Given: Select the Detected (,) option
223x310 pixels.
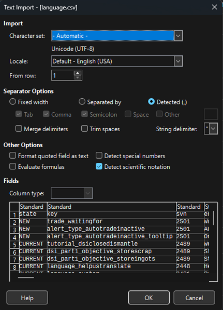Looking at the screenshot, I should coord(168,102).
